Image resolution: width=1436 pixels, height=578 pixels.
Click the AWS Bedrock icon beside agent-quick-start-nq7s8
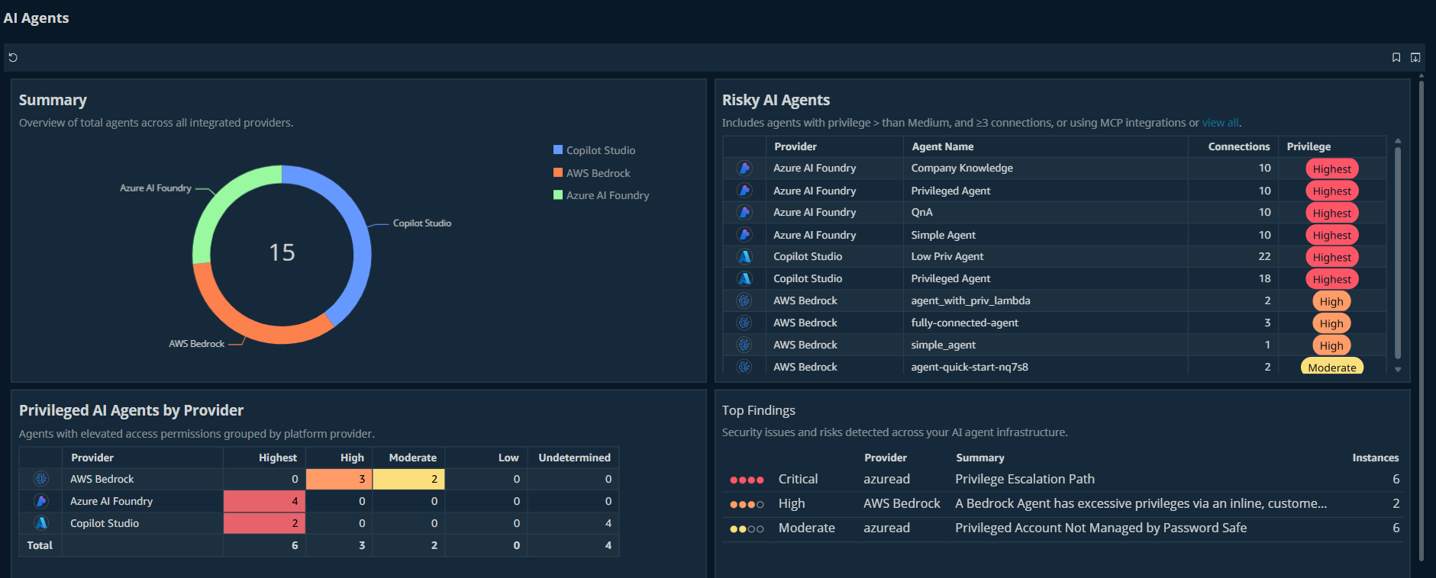point(744,367)
